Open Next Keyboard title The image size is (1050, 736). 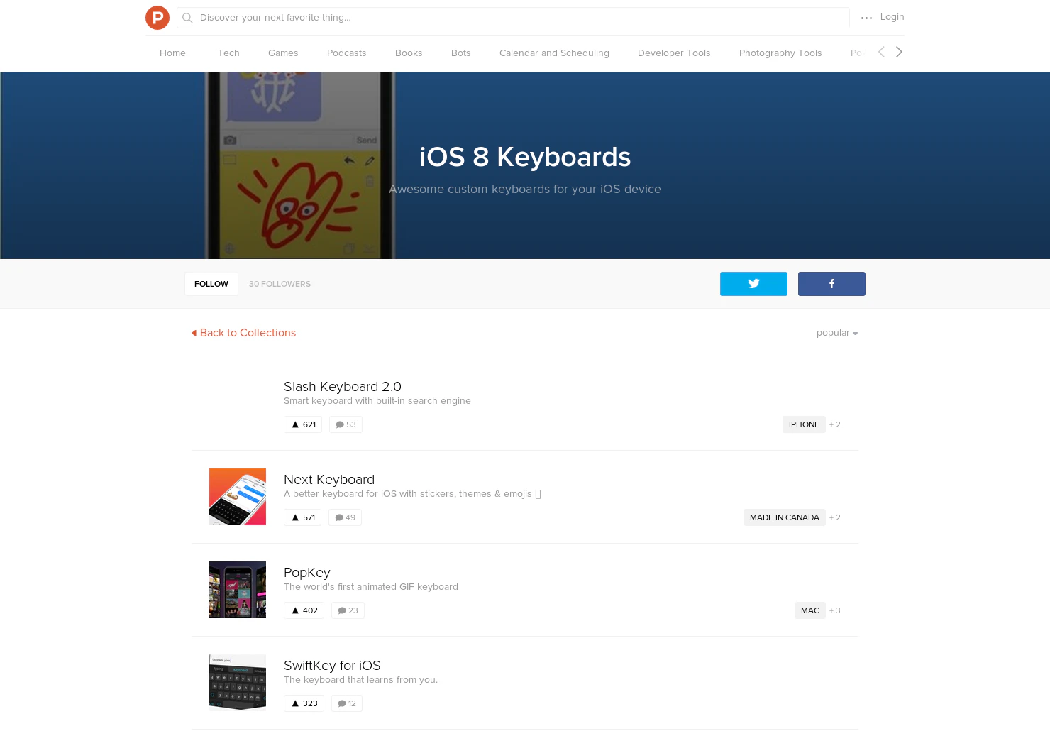point(329,480)
